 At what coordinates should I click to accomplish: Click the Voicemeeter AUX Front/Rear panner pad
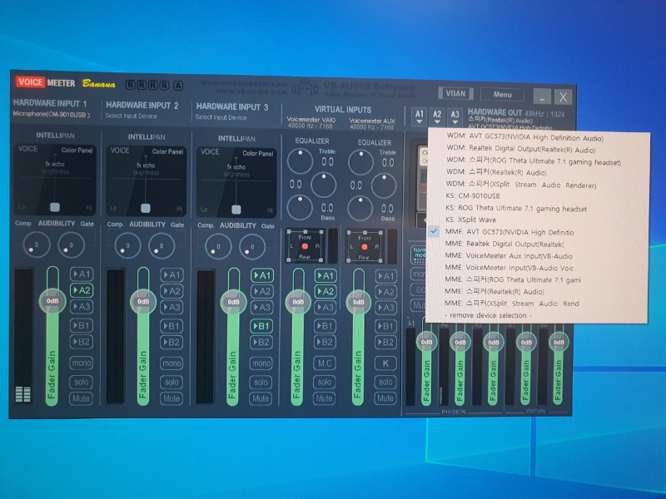tap(365, 246)
